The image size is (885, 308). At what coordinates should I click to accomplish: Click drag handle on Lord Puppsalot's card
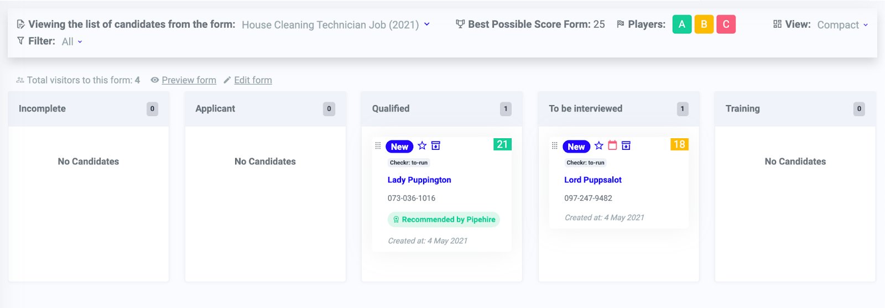(555, 145)
